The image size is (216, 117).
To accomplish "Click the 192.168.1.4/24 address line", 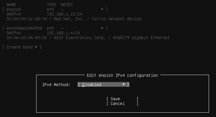I will point(63,33).
